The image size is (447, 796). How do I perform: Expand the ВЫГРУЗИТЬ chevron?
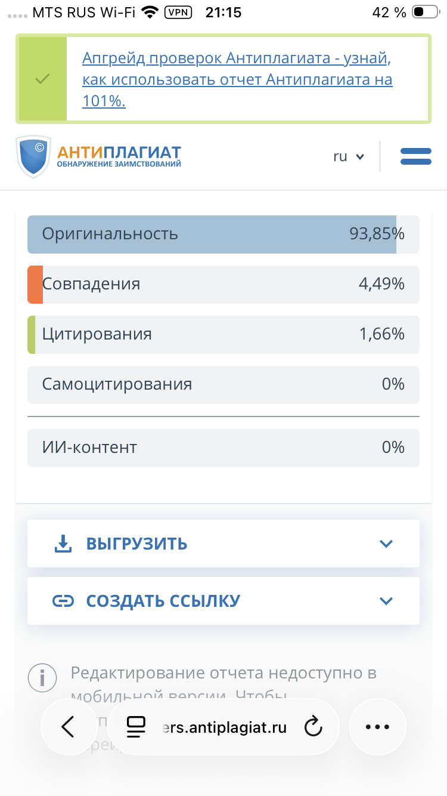point(386,544)
